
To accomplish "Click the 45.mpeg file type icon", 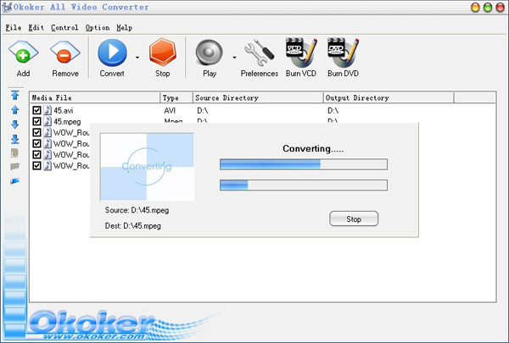I will pyautogui.click(x=48, y=121).
